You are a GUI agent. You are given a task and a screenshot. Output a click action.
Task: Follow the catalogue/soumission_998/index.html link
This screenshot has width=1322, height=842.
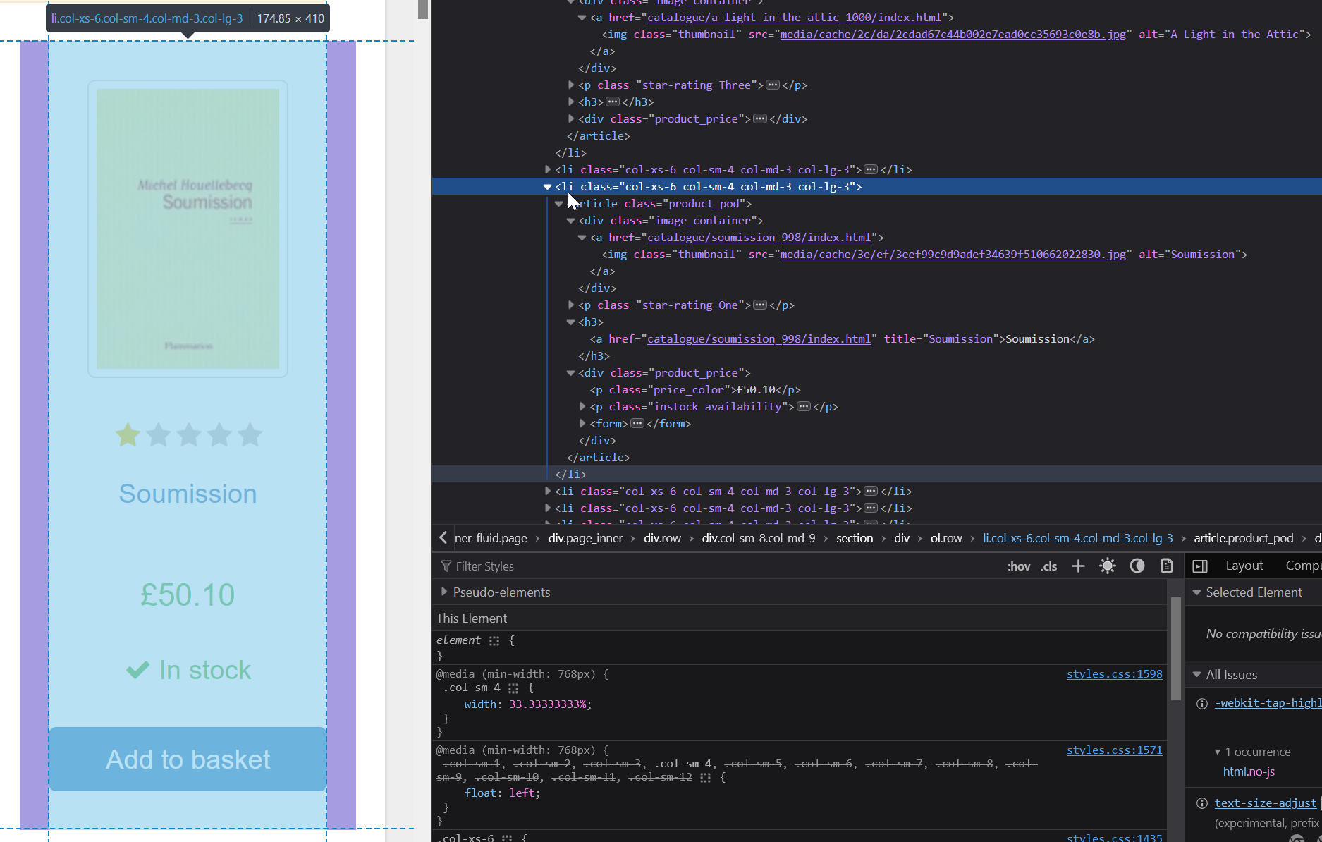coord(759,338)
